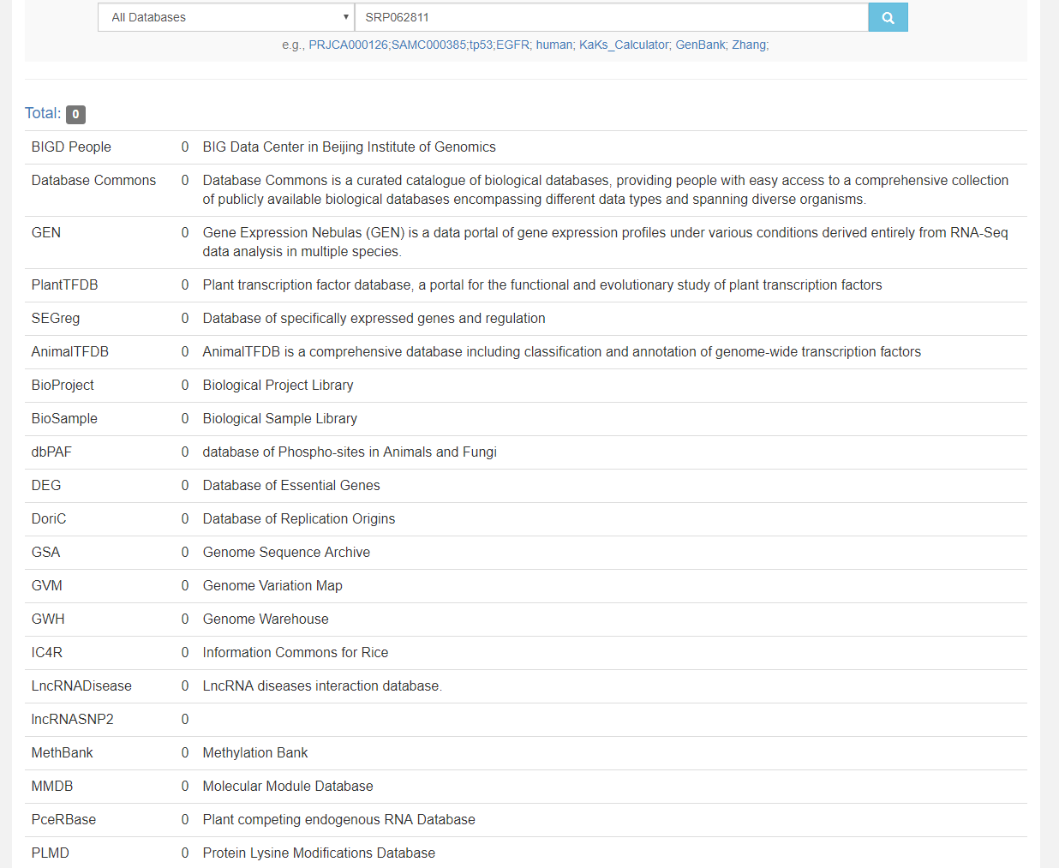The width and height of the screenshot is (1059, 868).
Task: Click the SEGreg specifically expressed genes description
Action: [x=374, y=319]
